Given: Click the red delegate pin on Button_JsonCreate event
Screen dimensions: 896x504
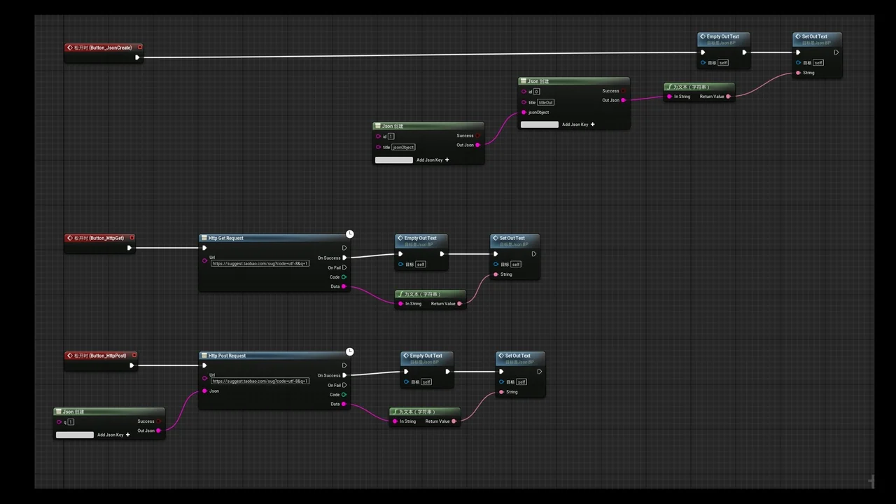Looking at the screenshot, I should [140, 48].
